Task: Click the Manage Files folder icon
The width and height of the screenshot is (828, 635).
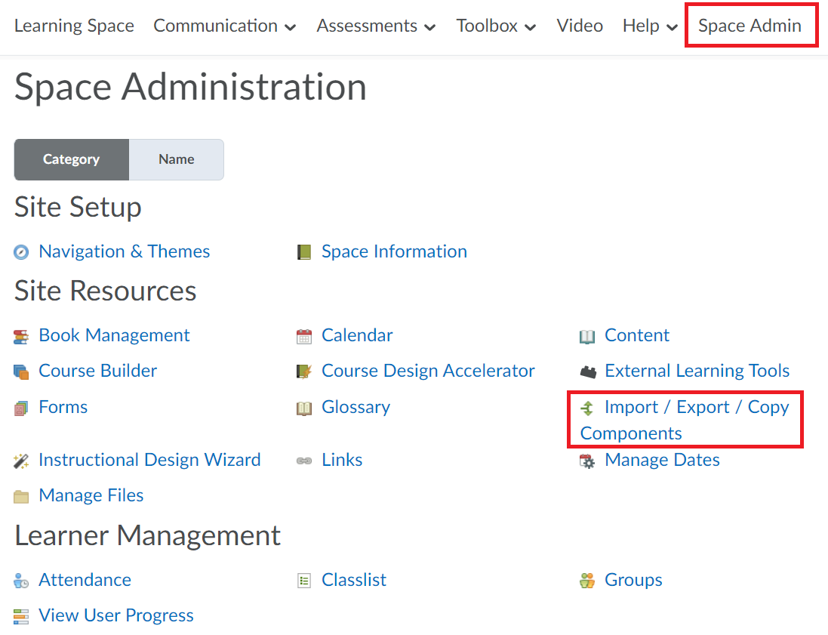Action: 21,497
